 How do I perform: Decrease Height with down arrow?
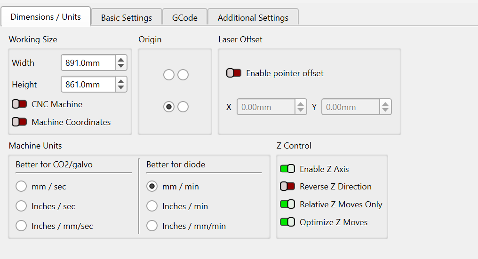121,88
